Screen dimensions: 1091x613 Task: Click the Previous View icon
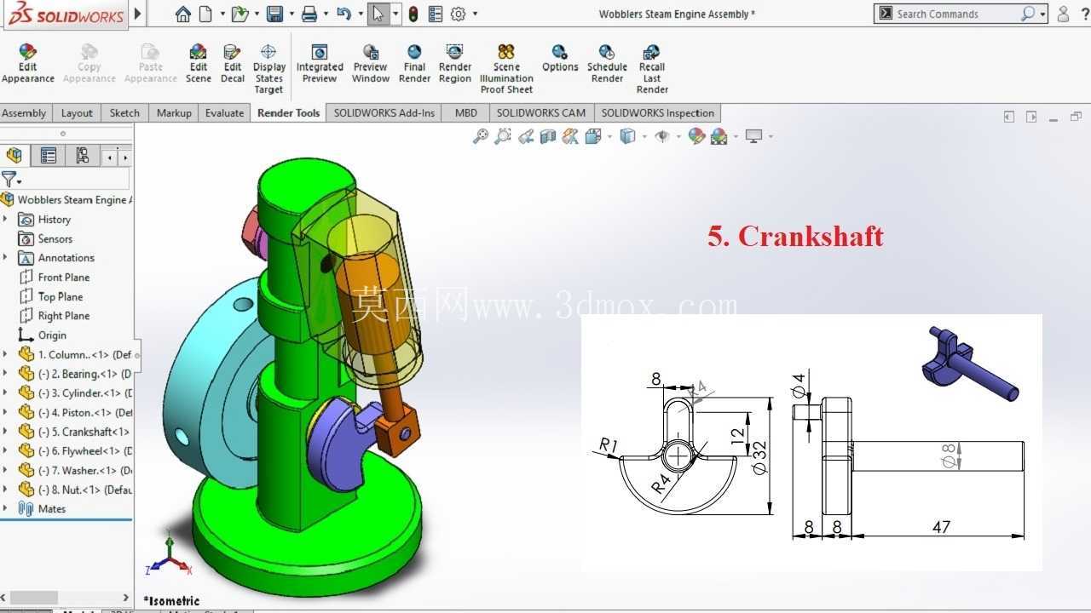[x=526, y=136]
